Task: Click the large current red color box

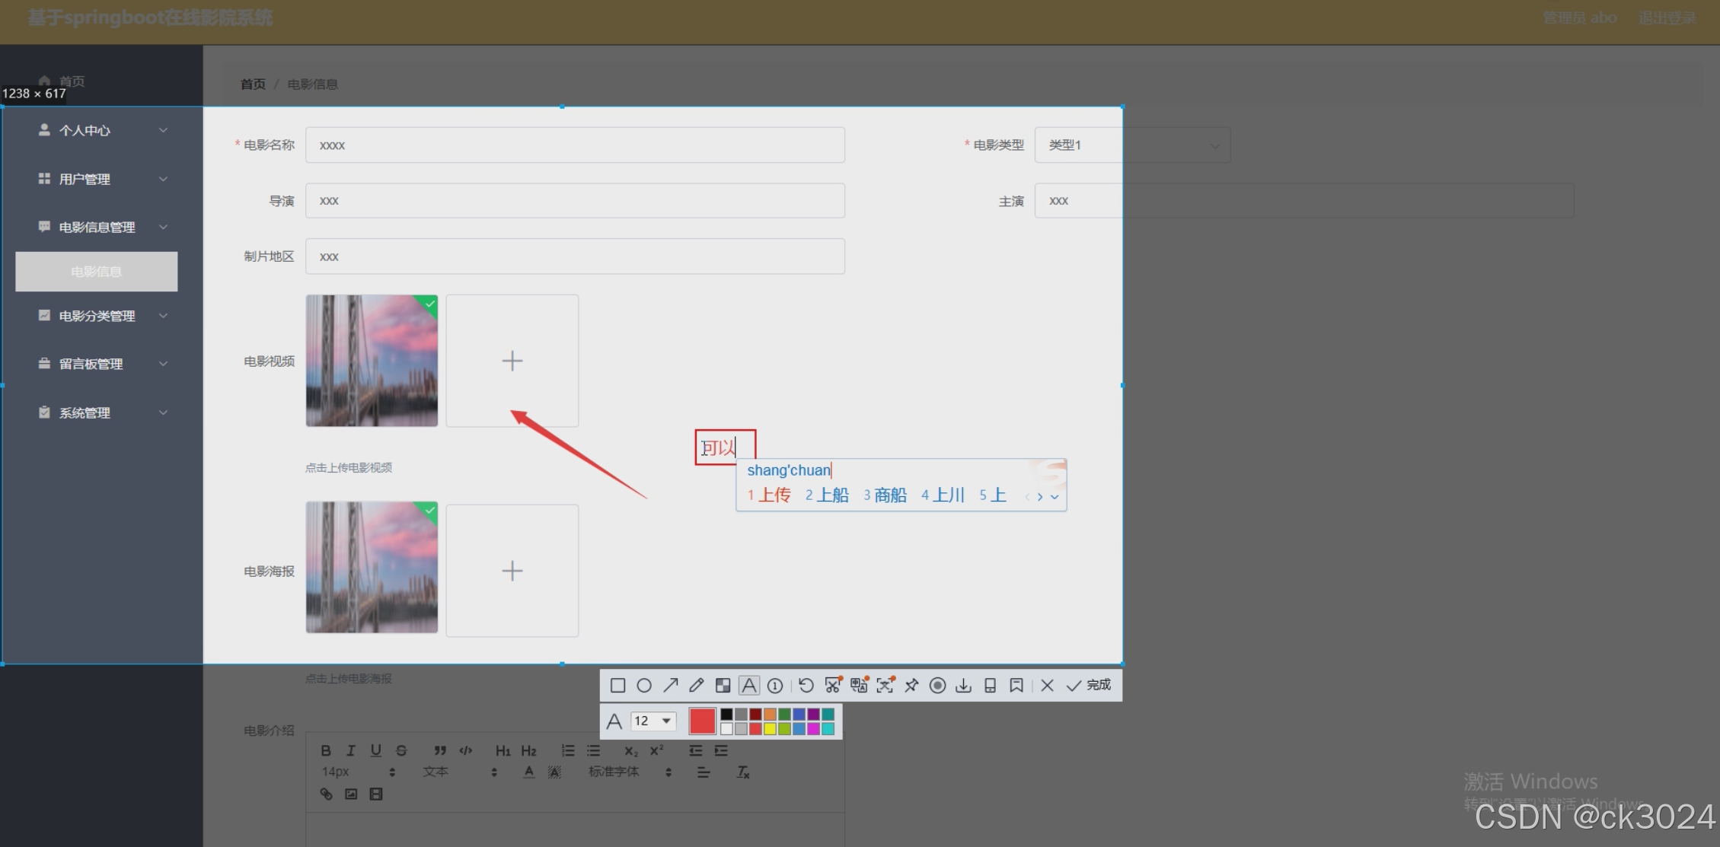Action: (x=702, y=721)
